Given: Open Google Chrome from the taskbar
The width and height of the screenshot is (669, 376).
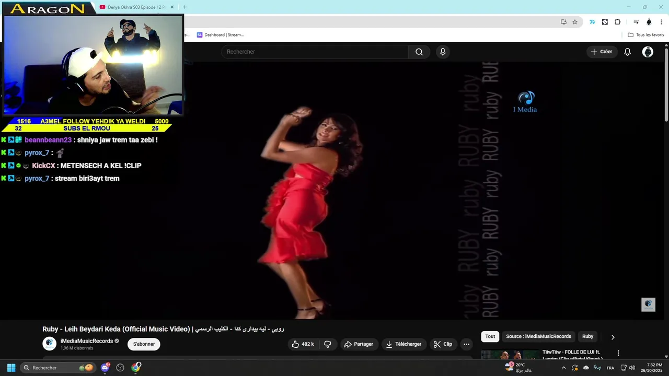Looking at the screenshot, I should pyautogui.click(x=136, y=368).
